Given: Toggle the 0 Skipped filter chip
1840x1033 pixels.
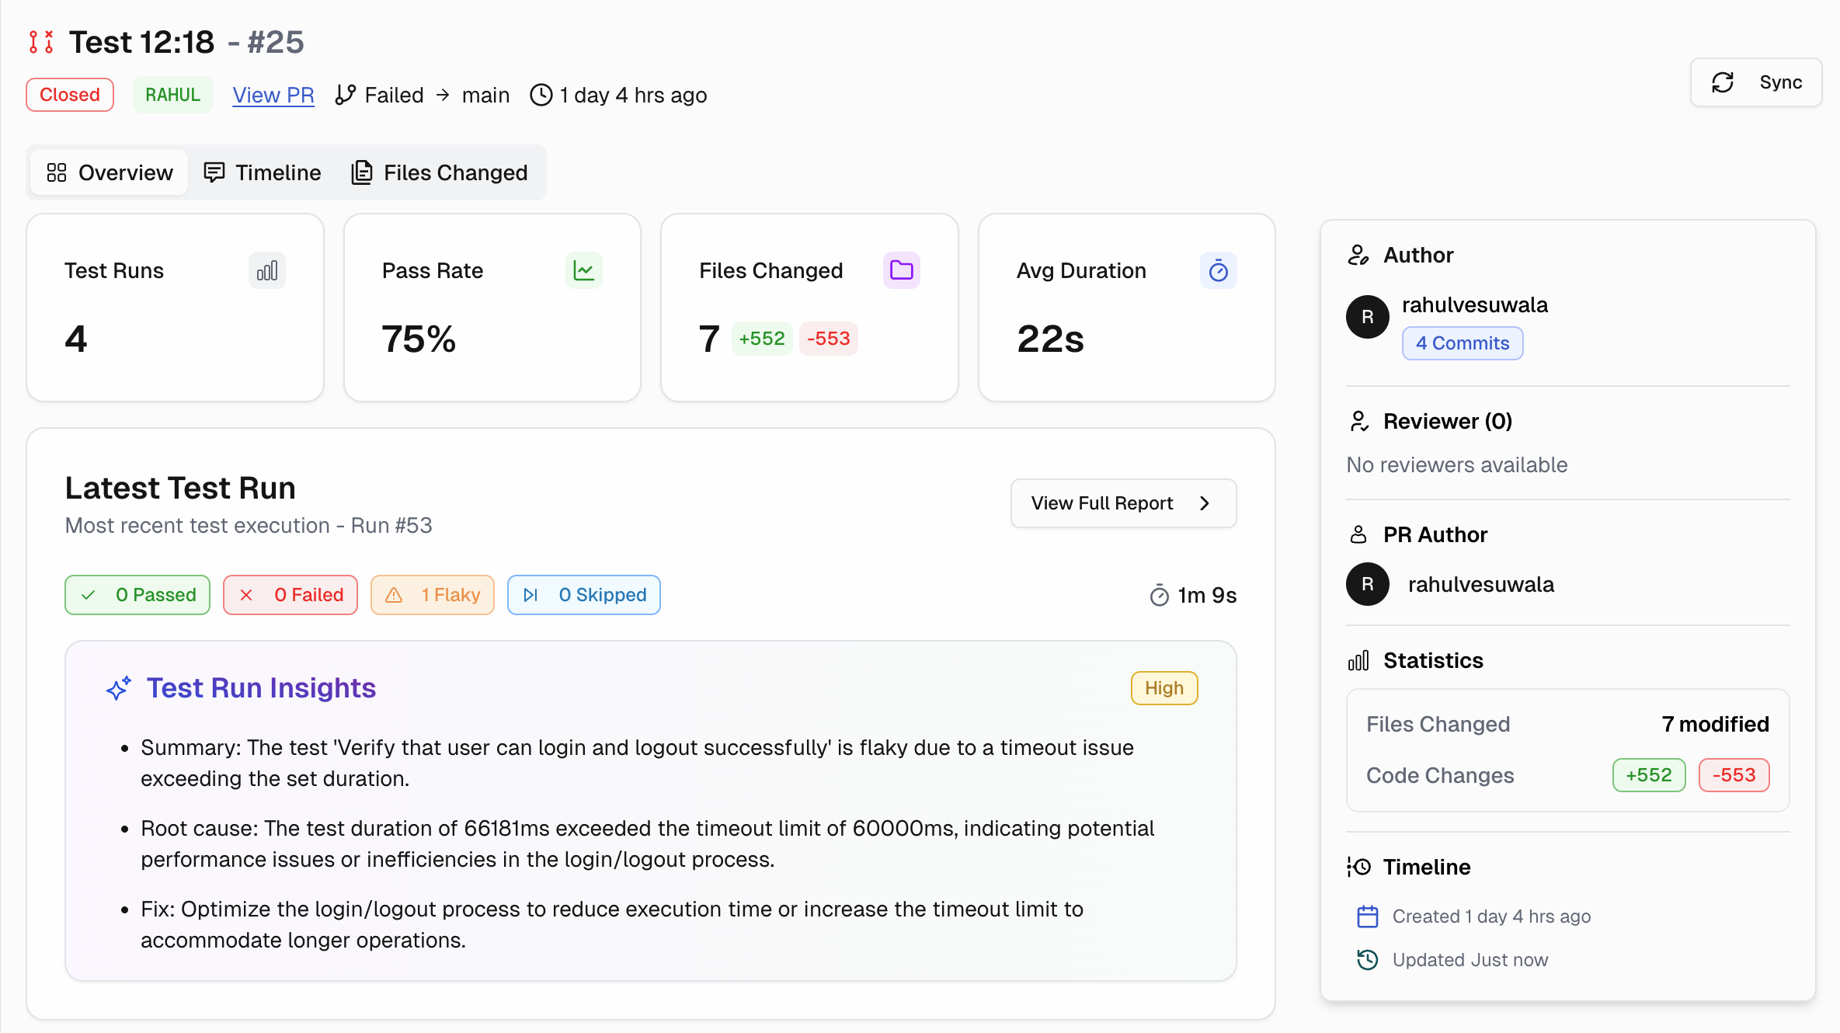Looking at the screenshot, I should [x=584, y=595].
